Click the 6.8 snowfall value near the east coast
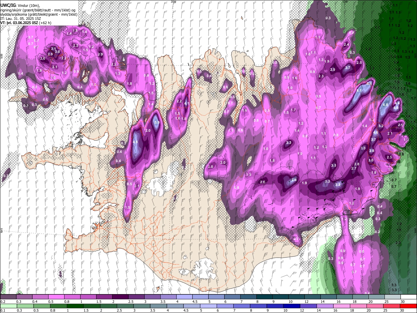This screenshot has width=417, height=313. coord(385,105)
